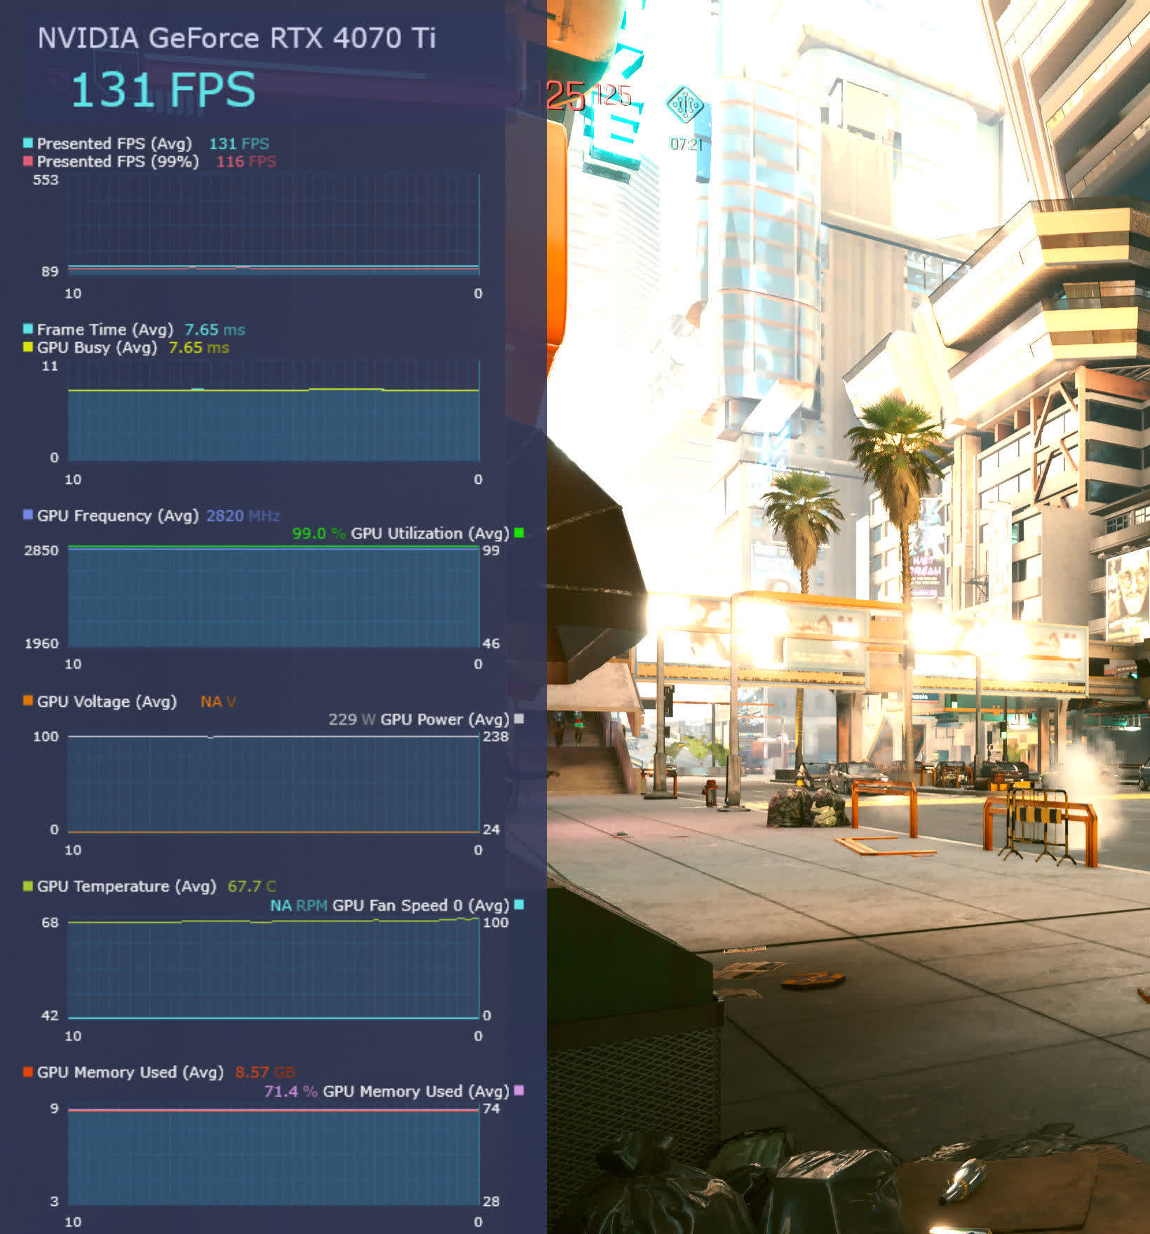Viewport: 1150px width, 1234px height.
Task: Click the 2820 MHz frequency value
Action: click(x=243, y=515)
